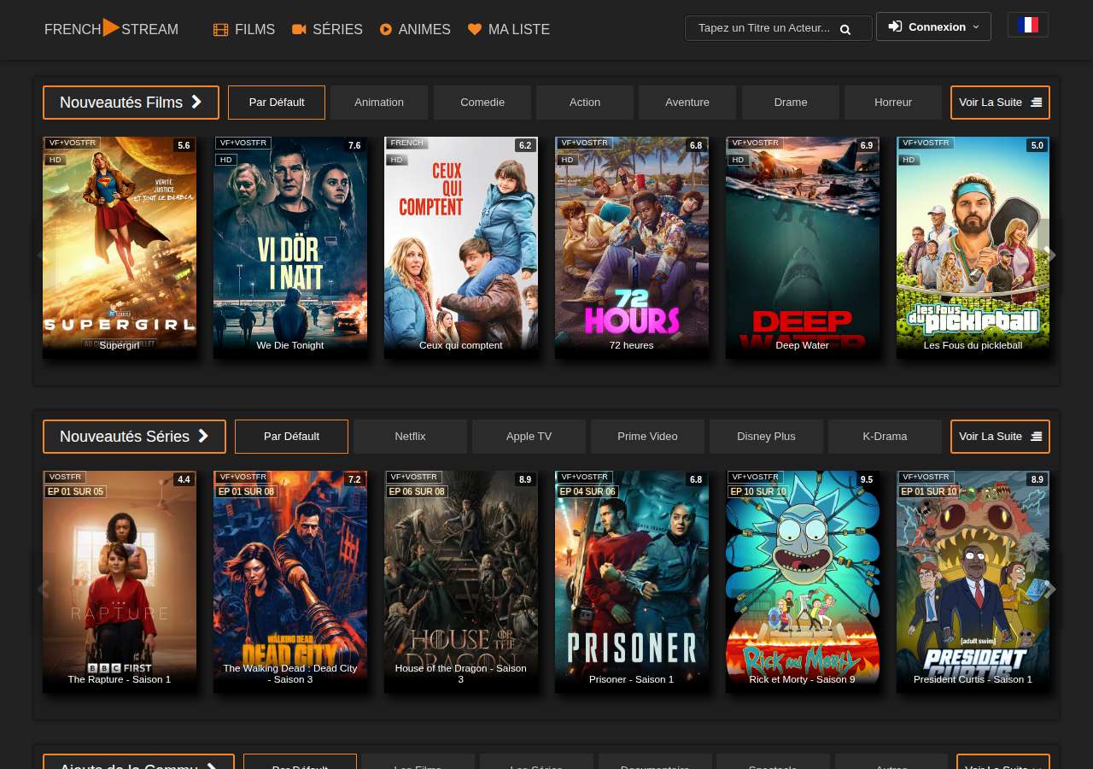Screen dimensions: 1093x769
Task: Open the We Die Tonight poster
Action: tap(290, 247)
